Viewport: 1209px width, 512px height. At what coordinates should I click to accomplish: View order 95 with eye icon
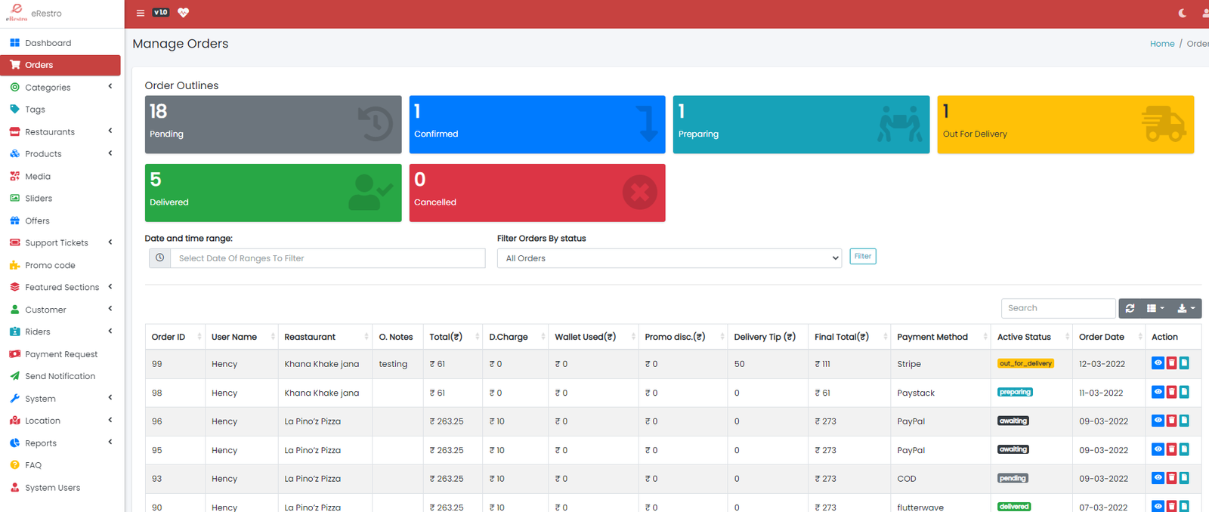[x=1158, y=449]
